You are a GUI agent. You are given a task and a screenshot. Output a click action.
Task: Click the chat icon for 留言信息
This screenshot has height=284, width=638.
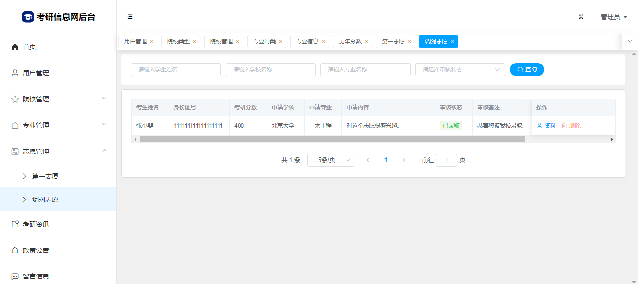click(x=15, y=277)
